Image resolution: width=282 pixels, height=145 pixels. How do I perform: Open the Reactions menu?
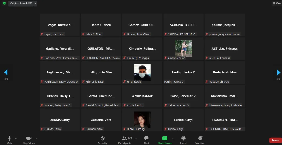pyautogui.click(x=200, y=140)
